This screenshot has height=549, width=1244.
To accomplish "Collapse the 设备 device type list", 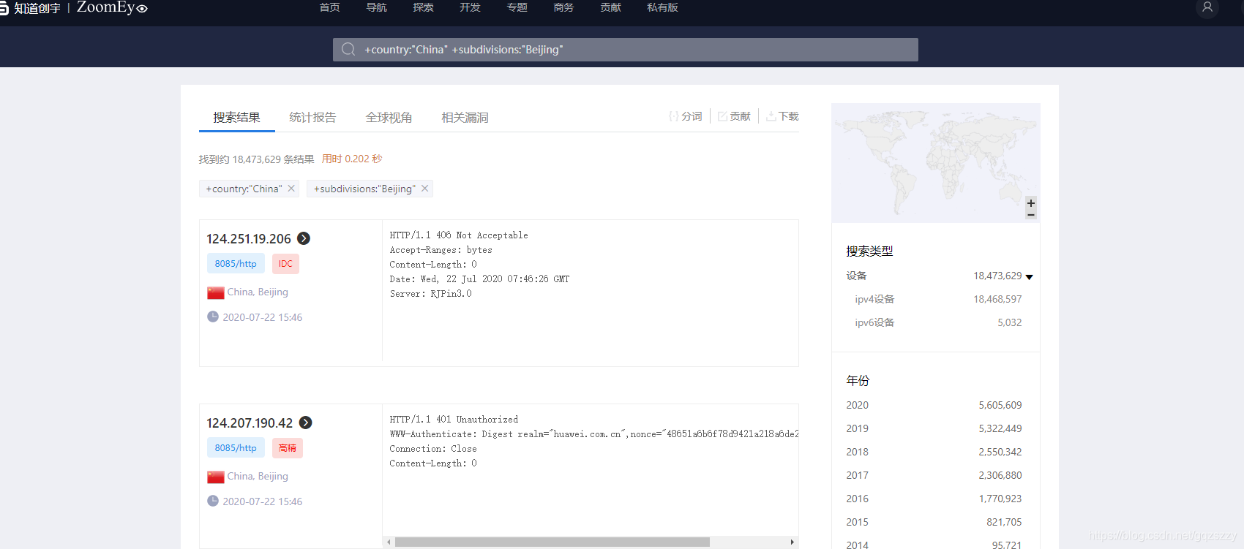I will click(x=1029, y=277).
